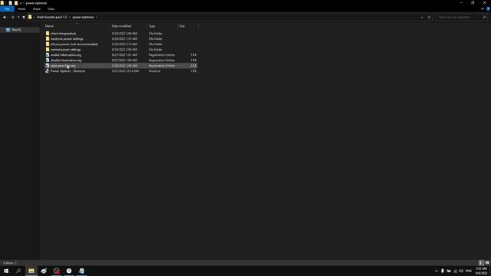Click the Shortcut type cell of Power Options
Viewport: 491px width, 276px height.
(154, 71)
